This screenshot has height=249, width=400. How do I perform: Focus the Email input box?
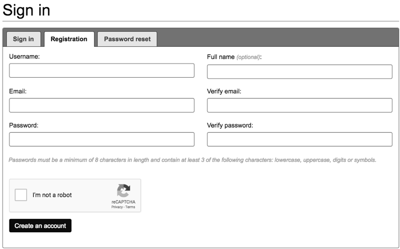click(102, 105)
